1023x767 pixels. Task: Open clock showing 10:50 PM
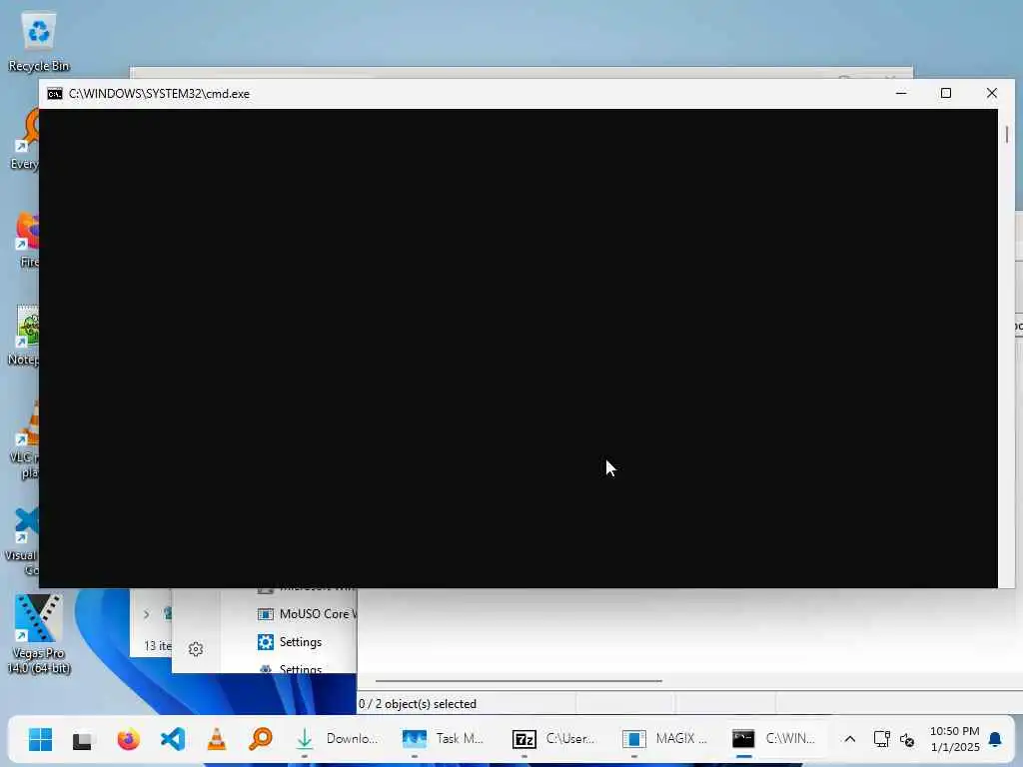[x=954, y=739]
